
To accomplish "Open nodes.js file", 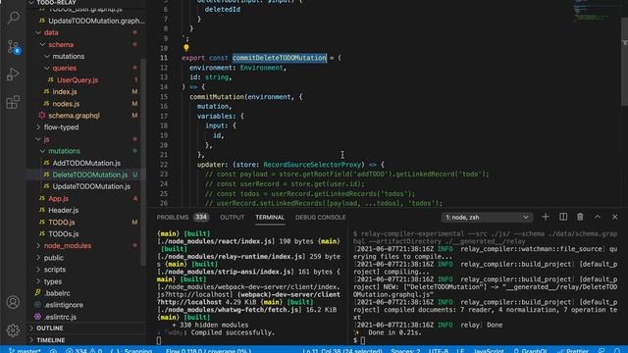I will pyautogui.click(x=66, y=104).
